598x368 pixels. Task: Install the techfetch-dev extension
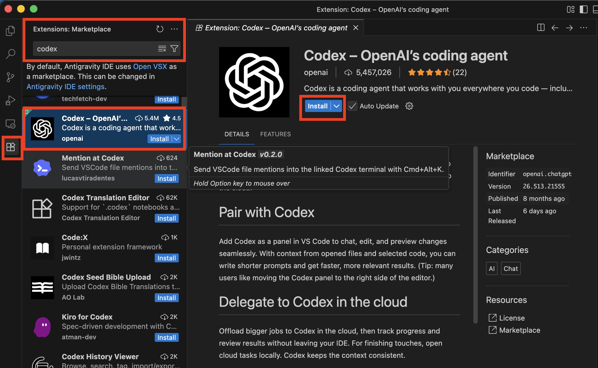pos(167,99)
